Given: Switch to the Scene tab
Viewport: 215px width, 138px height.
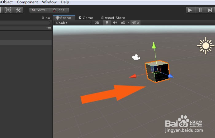Looking at the screenshot, I should pyautogui.click(x=64, y=18).
